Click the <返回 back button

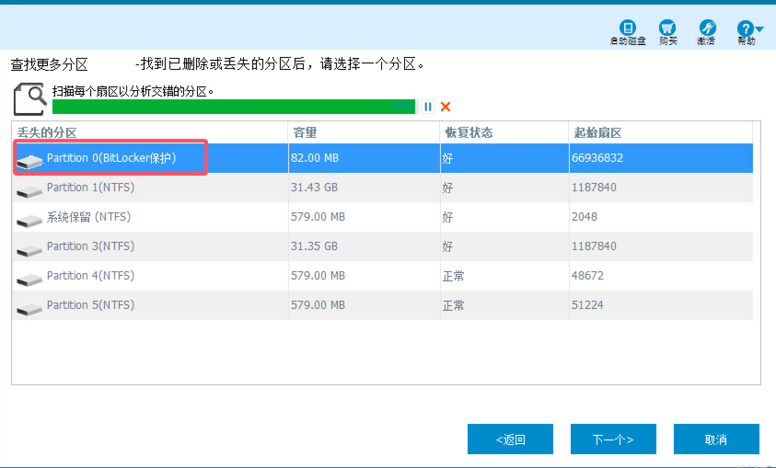(510, 439)
